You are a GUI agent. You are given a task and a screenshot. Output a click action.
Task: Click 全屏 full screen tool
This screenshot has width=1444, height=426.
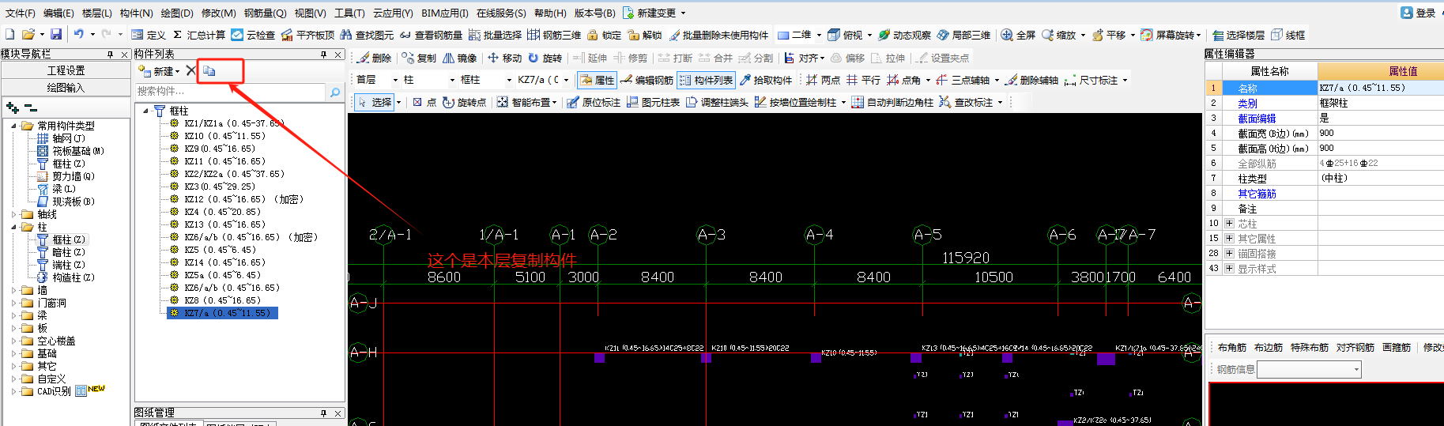pyautogui.click(x=1018, y=35)
